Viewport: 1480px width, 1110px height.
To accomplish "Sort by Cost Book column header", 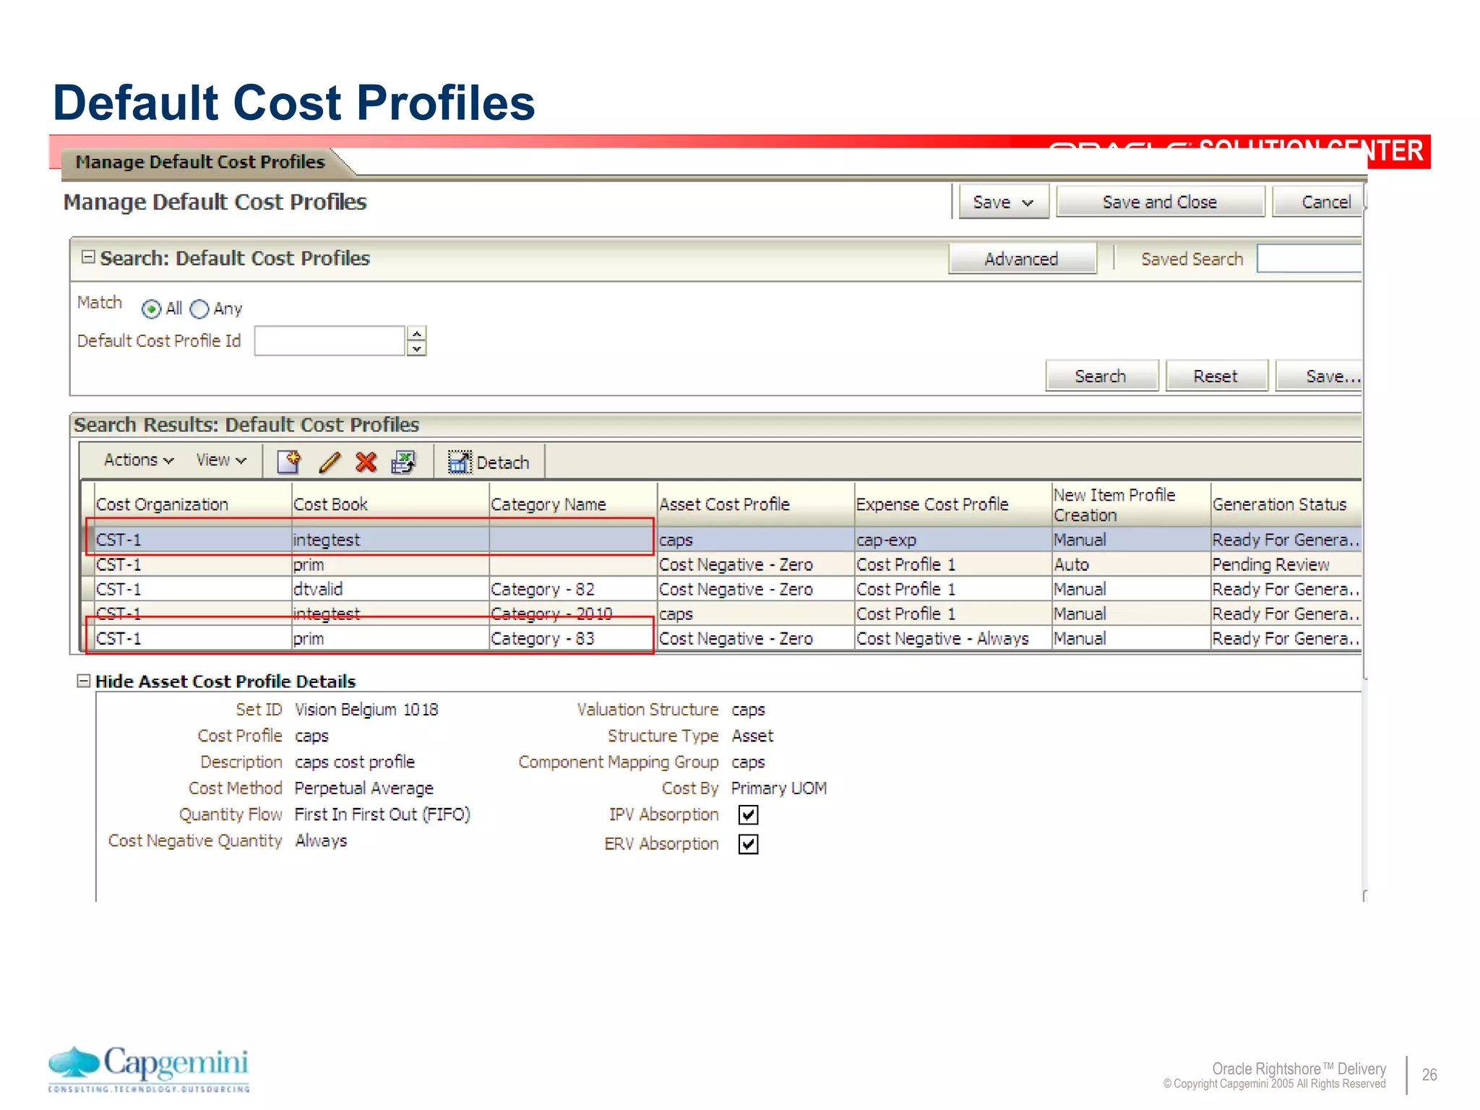I will pyautogui.click(x=390, y=504).
